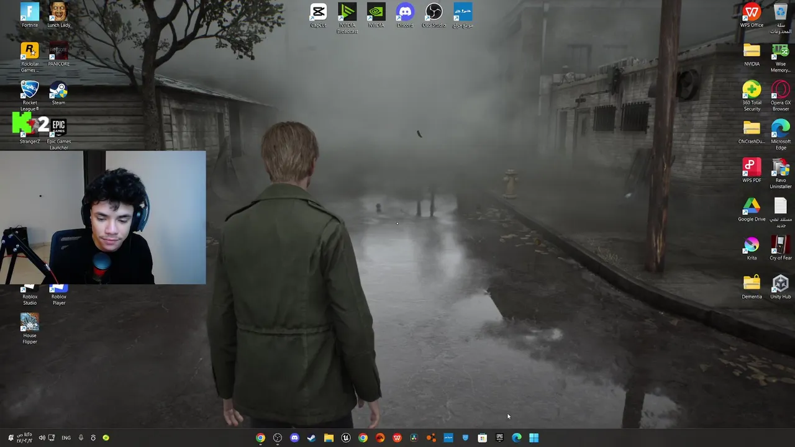
Task: Click the microphone tray icon
Action: (81, 438)
